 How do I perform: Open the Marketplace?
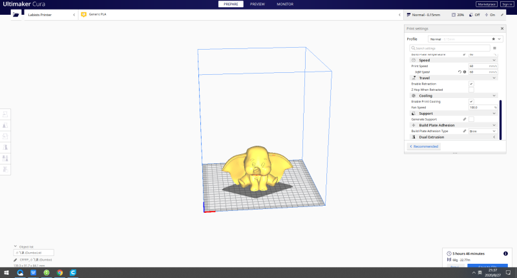pos(487,4)
